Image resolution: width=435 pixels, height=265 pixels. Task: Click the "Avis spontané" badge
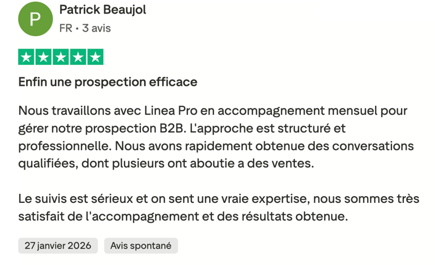(x=140, y=246)
